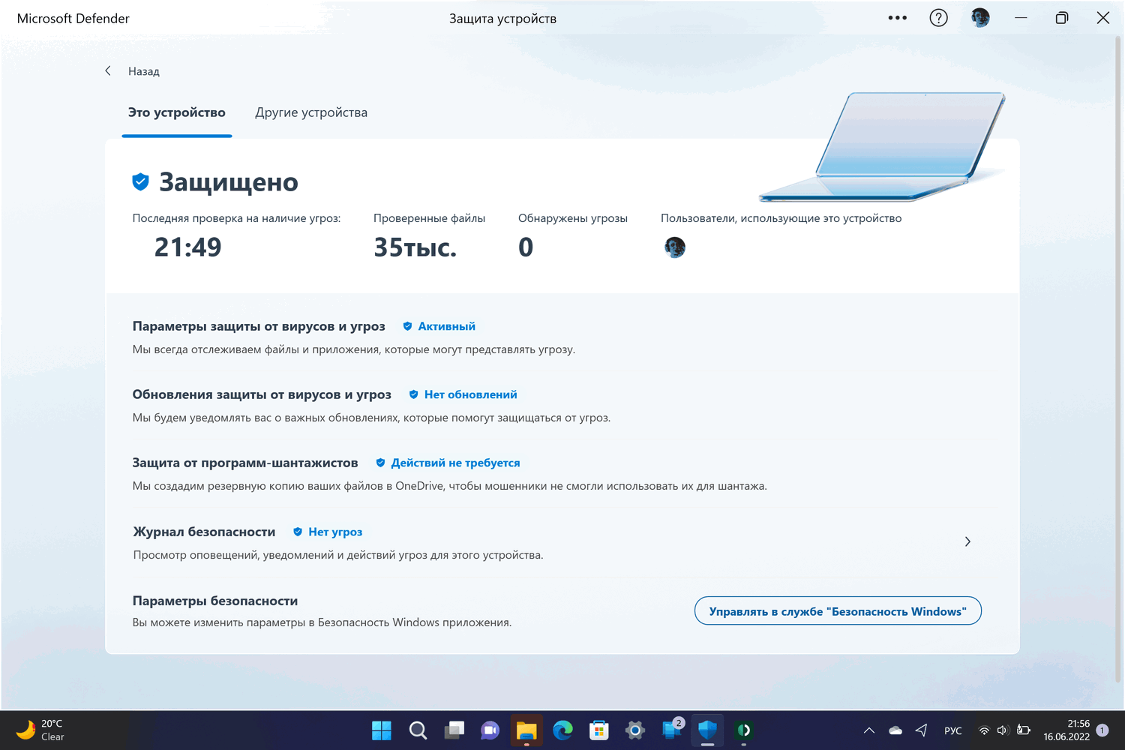Click Последняя проверка на наличие угроз label
This screenshot has height=750, width=1125.
coord(236,218)
